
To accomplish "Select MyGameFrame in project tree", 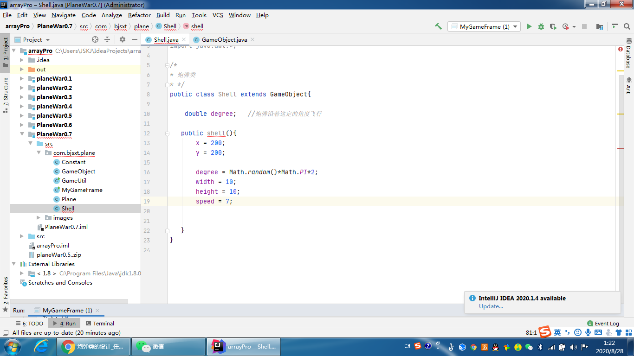I will pyautogui.click(x=82, y=190).
